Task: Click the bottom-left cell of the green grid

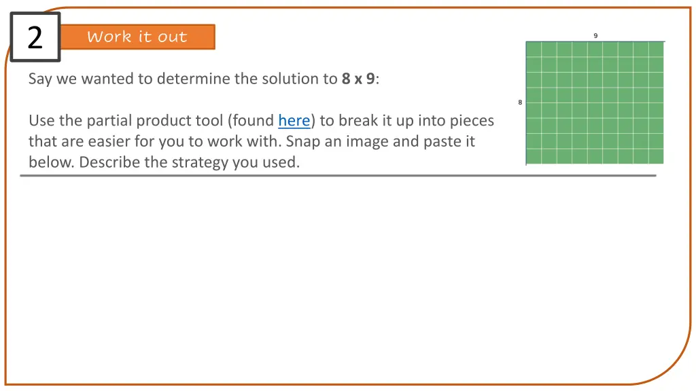Action: [x=534, y=156]
